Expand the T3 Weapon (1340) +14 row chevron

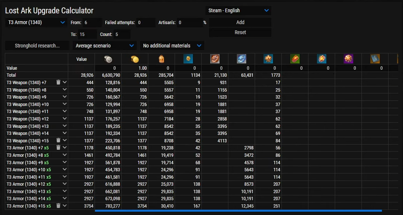[x=65, y=133]
